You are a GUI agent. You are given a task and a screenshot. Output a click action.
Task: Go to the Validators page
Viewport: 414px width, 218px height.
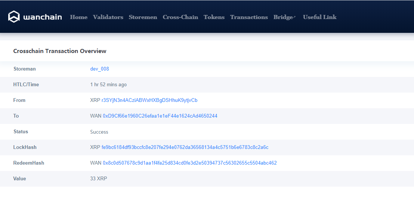click(108, 17)
